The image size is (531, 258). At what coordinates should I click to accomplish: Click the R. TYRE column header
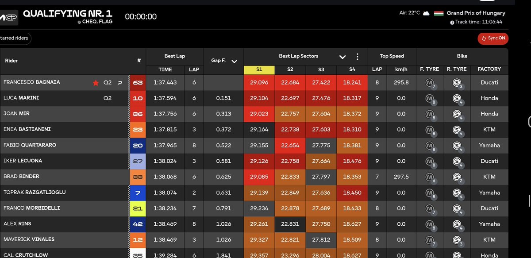457,69
